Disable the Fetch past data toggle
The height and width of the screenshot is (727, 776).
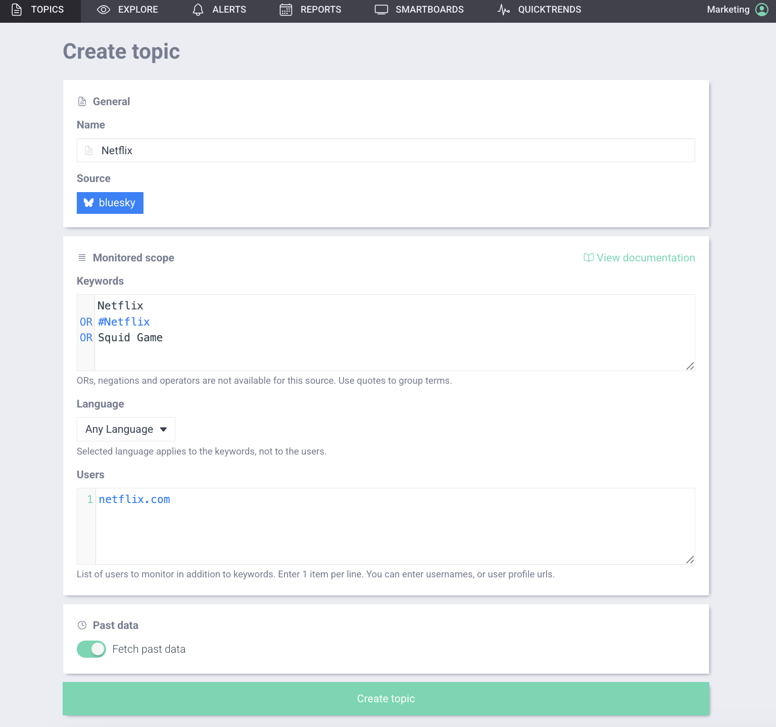pyautogui.click(x=91, y=649)
